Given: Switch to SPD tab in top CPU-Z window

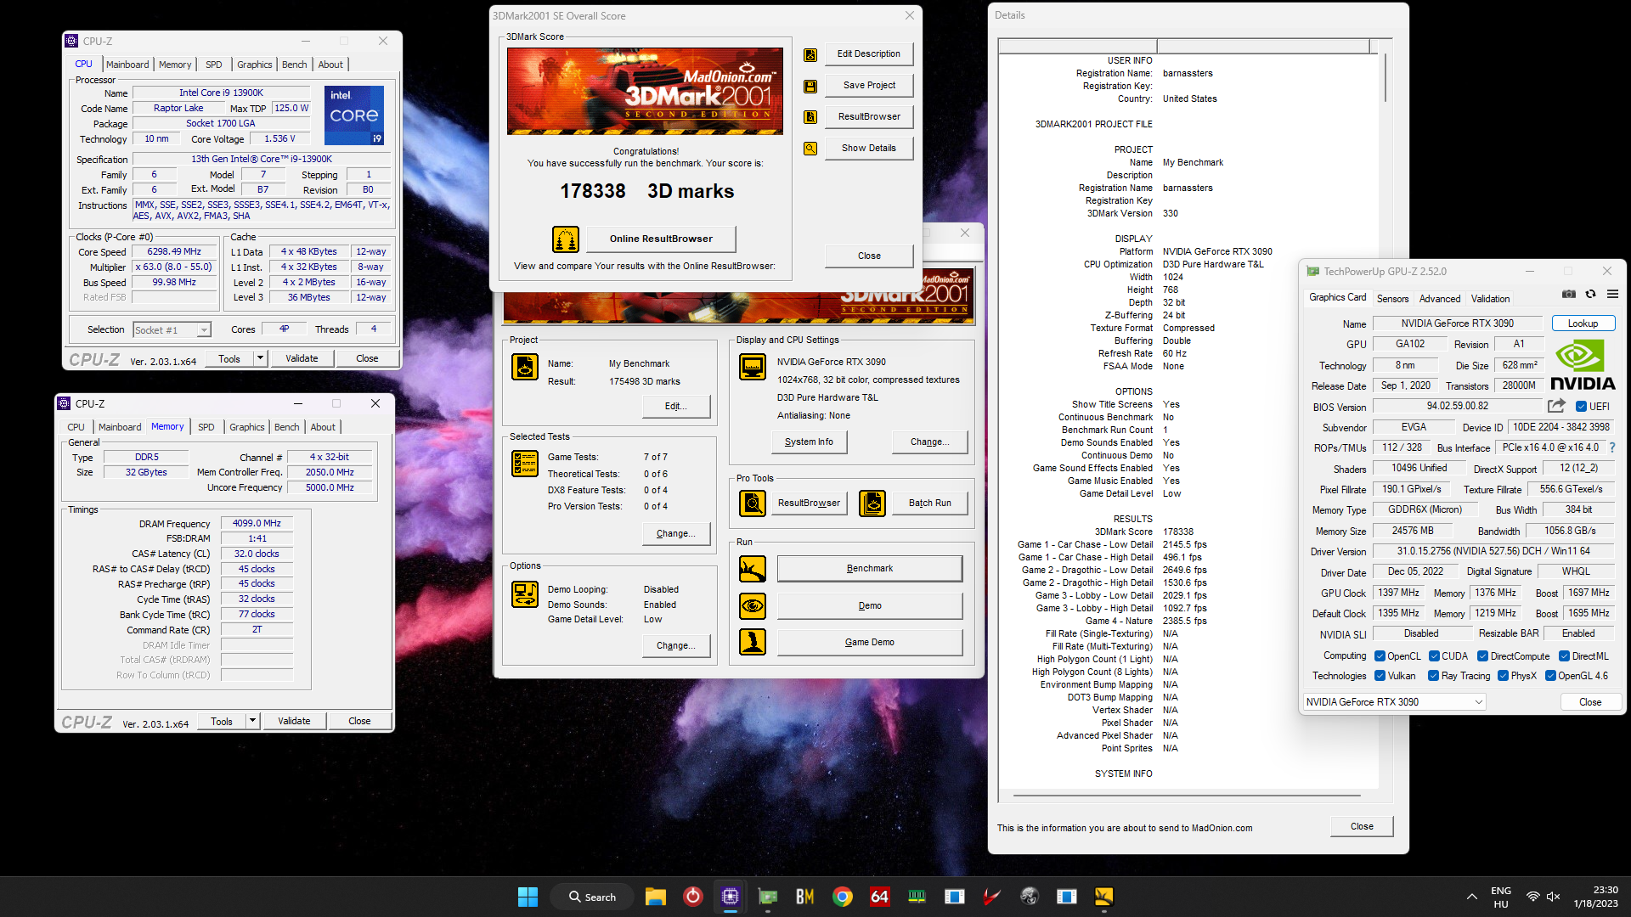Looking at the screenshot, I should click(214, 65).
